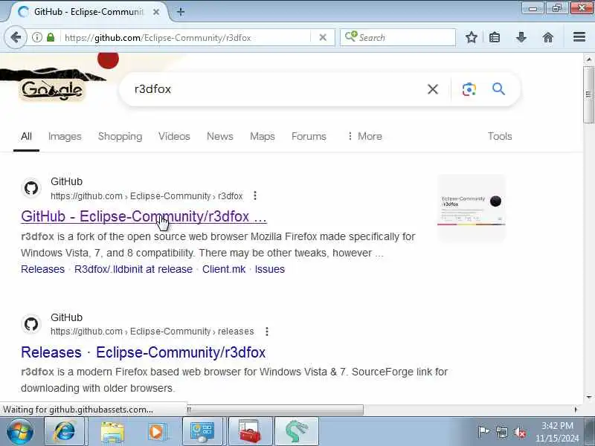595x446 pixels.
Task: Open the search Tools options
Action: point(500,137)
